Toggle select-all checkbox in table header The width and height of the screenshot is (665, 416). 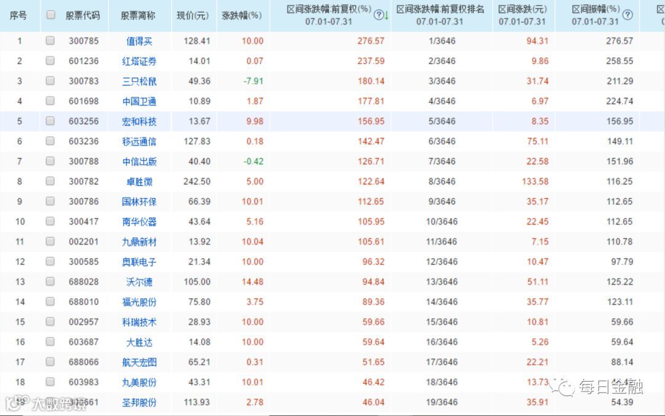pyautogui.click(x=50, y=15)
